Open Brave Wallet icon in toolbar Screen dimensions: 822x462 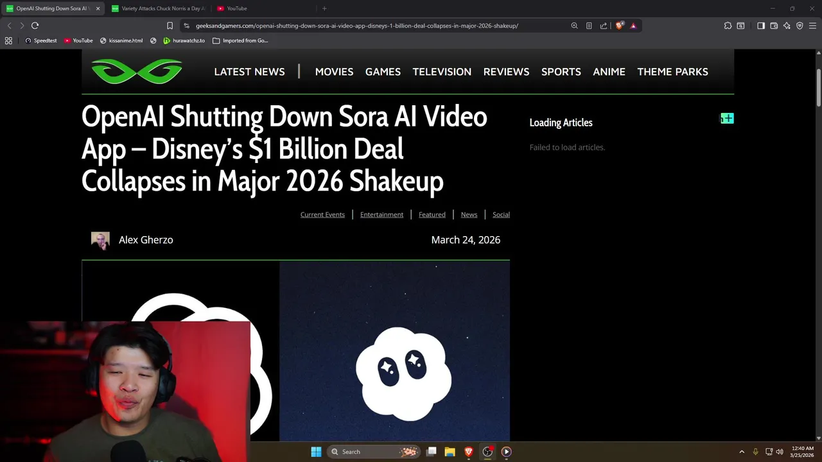tap(774, 26)
